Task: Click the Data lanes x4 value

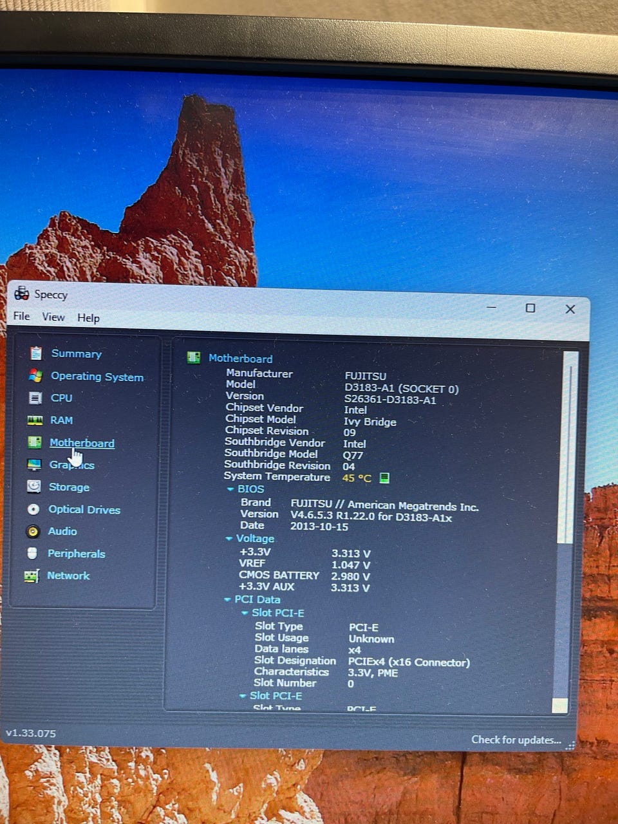Action: coord(355,650)
